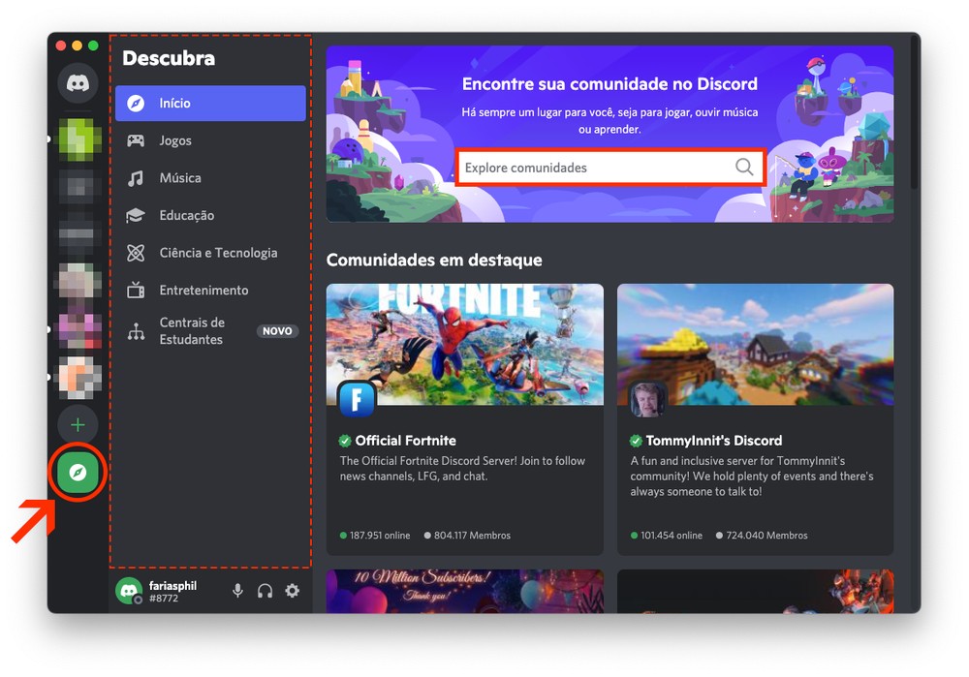The width and height of the screenshot is (969, 677).
Task: Click the fariasphil user avatar
Action: [x=129, y=591]
